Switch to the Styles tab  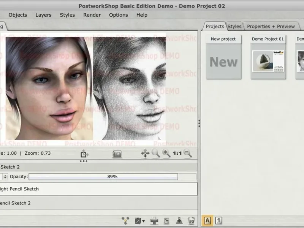pyautogui.click(x=234, y=26)
